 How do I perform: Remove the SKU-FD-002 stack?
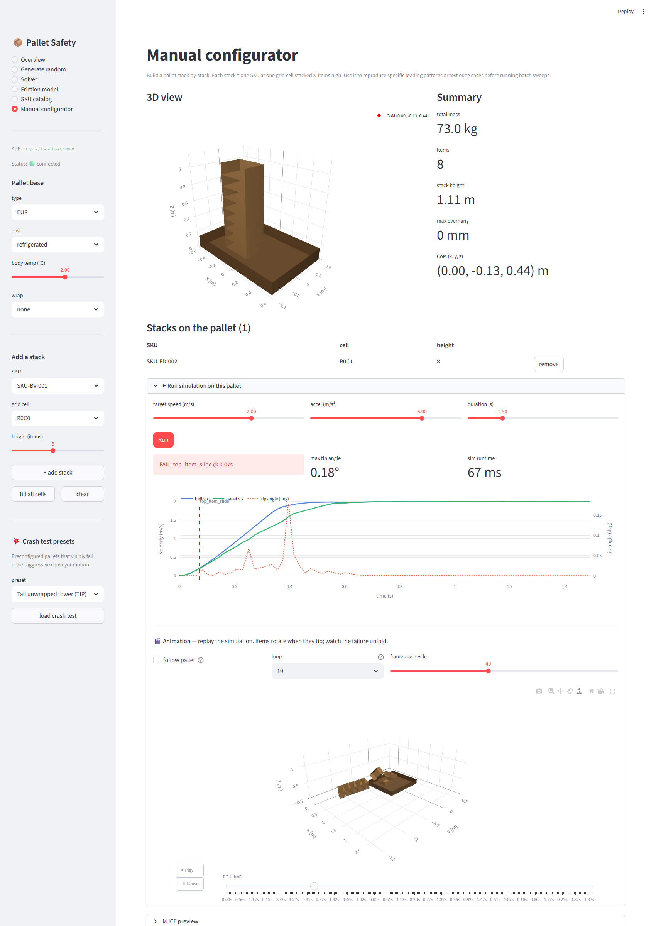pos(549,364)
